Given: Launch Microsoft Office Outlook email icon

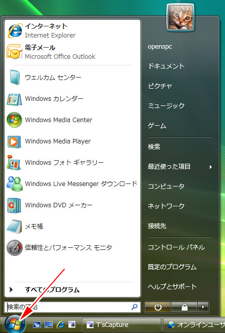Looking at the screenshot, I should click(x=14, y=52).
